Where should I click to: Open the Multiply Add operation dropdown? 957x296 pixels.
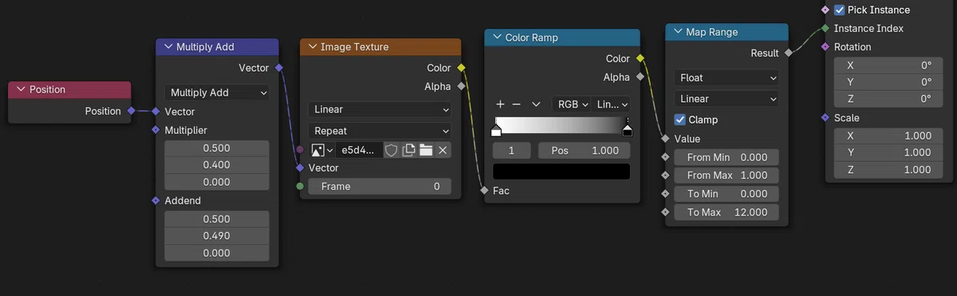point(217,93)
